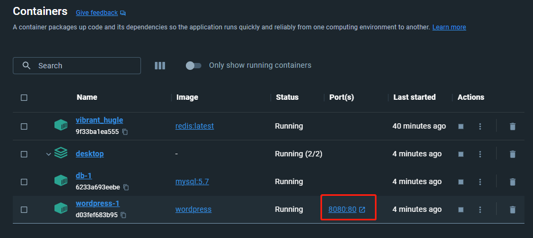The width and height of the screenshot is (533, 238).
Task: Open more actions menu for db-1
Action: (x=480, y=181)
